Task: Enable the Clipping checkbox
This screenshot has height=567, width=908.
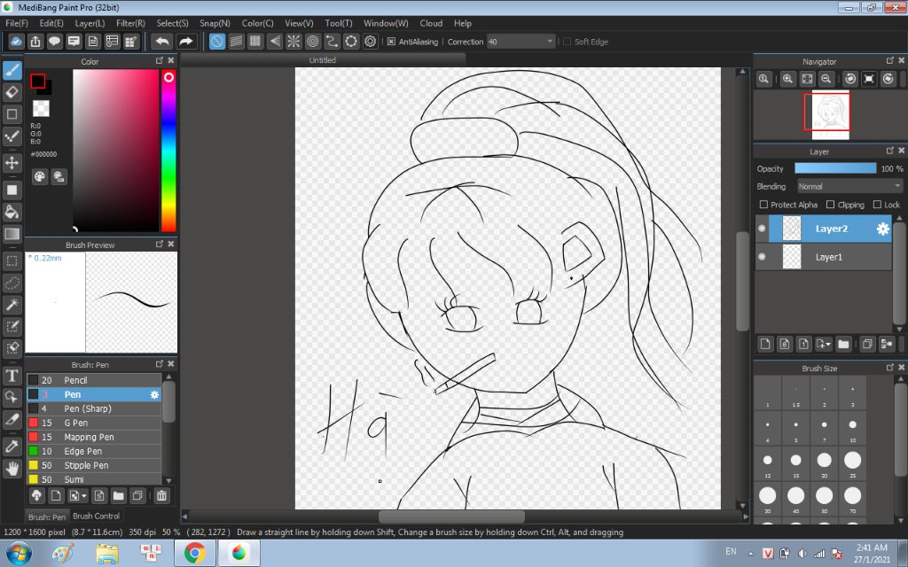Action: pyautogui.click(x=830, y=205)
